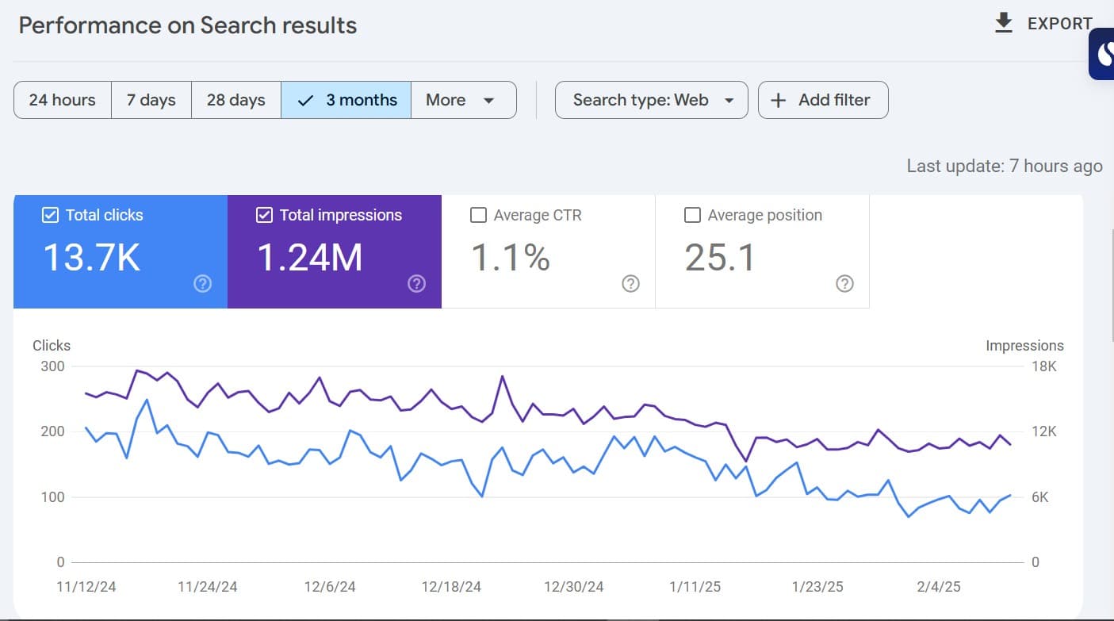
Task: Click the plus icon beside Add filter
Action: [779, 100]
